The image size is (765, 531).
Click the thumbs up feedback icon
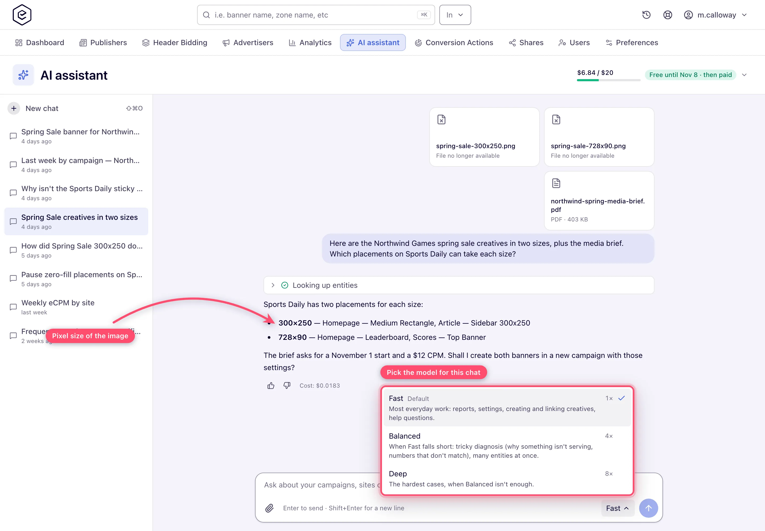(271, 386)
